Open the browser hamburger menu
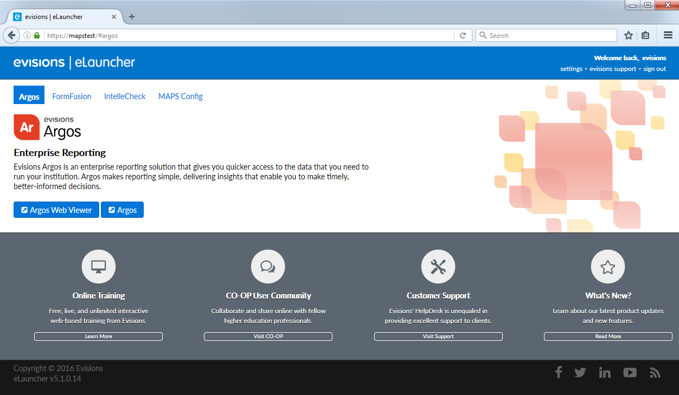This screenshot has width=679, height=395. [x=668, y=35]
